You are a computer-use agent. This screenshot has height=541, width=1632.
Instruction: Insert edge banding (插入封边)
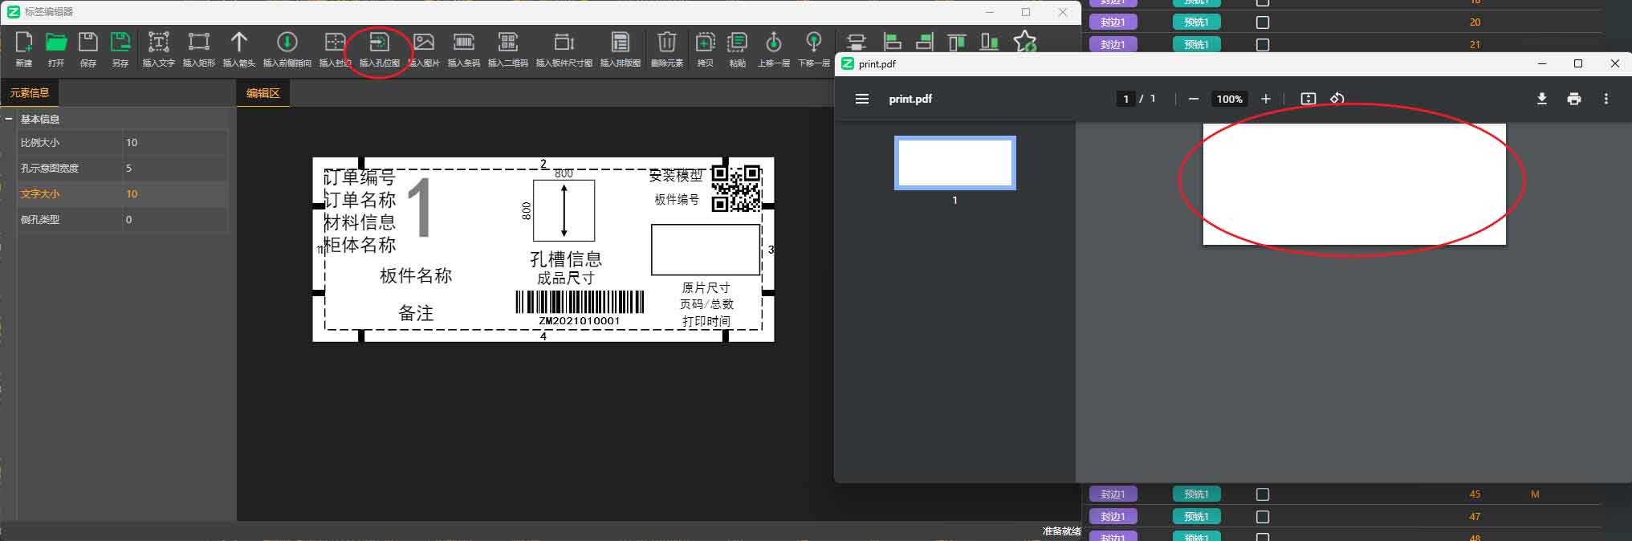click(x=336, y=48)
